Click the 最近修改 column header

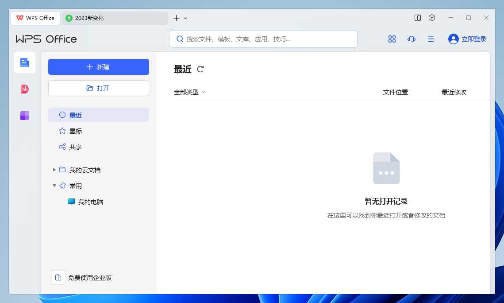tap(454, 92)
